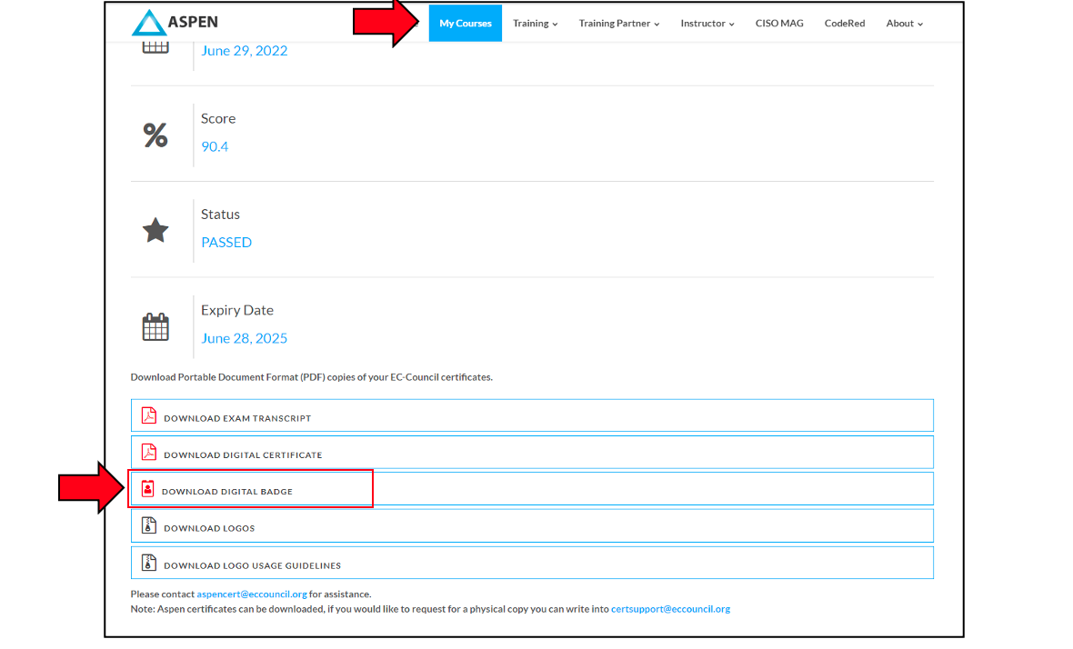Open CISO MAG in the navigation bar
This screenshot has height=649, width=1073.
pos(779,24)
